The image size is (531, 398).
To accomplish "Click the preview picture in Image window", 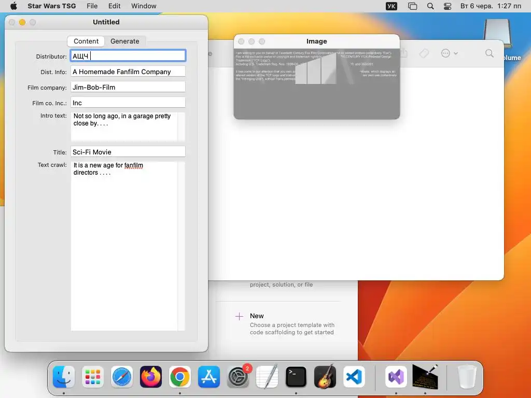I will pos(317,83).
